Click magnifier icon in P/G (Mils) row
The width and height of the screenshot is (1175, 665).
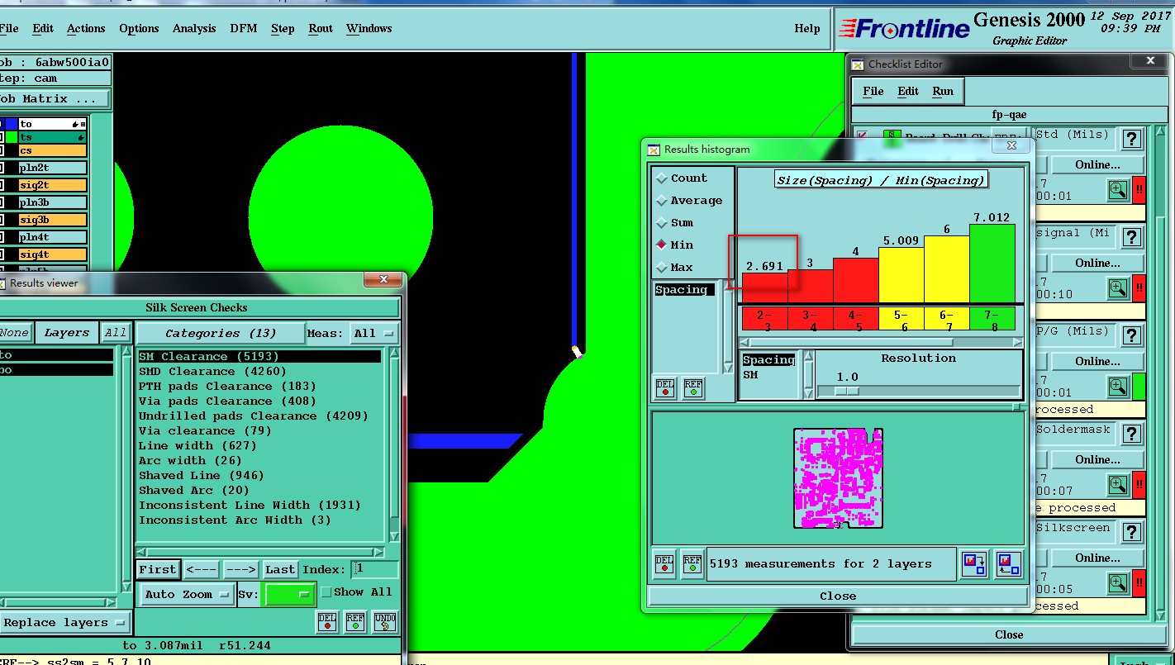tap(1118, 387)
